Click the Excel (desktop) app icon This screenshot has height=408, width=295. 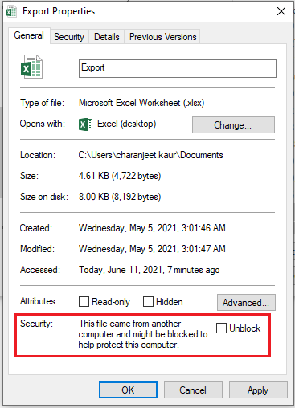click(86, 124)
